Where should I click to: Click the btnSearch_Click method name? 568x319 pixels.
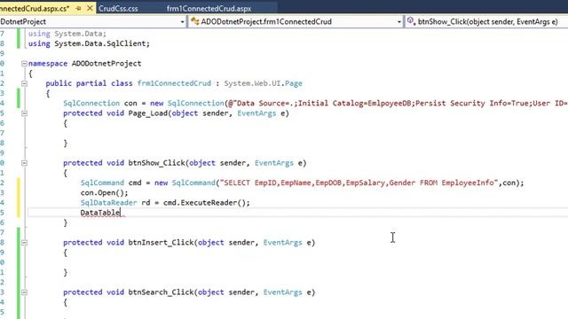(161, 292)
